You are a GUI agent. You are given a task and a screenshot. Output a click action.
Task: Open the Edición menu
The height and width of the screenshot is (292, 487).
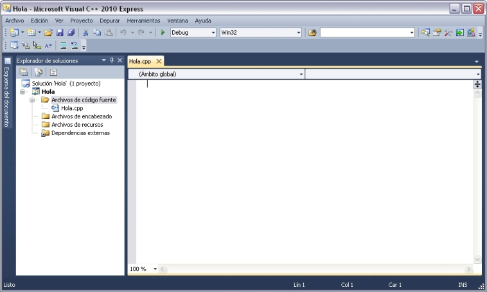pyautogui.click(x=39, y=21)
